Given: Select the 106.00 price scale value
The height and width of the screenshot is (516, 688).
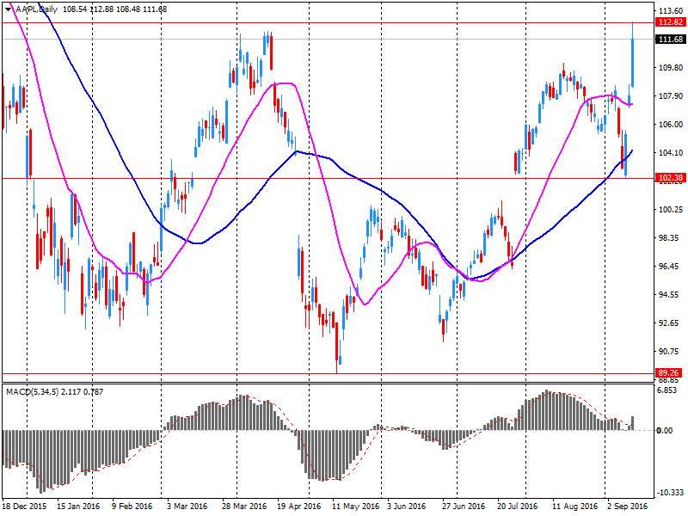Looking at the screenshot, I should click(671, 125).
